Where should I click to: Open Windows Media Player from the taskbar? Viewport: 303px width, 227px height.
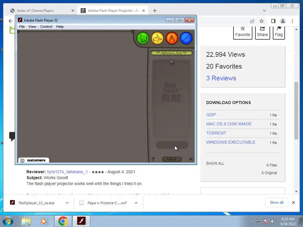[44, 221]
